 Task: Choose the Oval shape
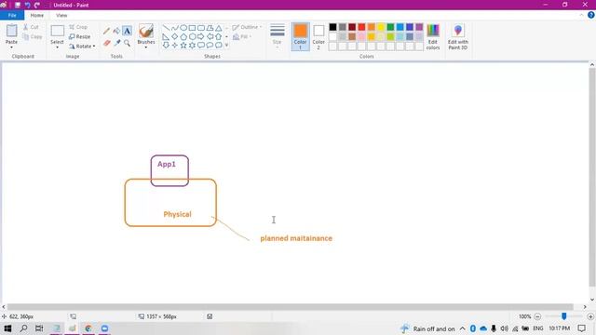(x=183, y=28)
